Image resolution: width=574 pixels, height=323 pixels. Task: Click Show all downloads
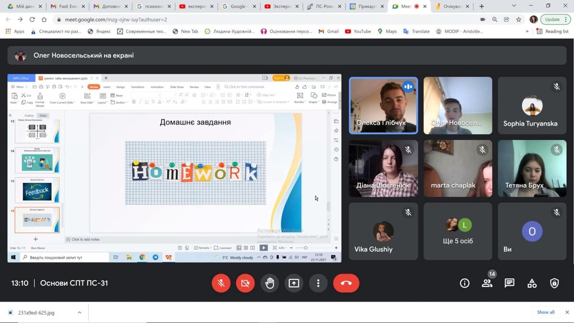[x=545, y=312]
